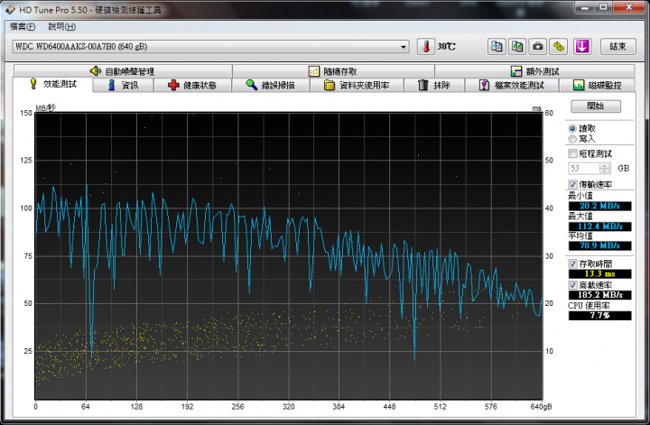Select the 效能測試 benchmark tab
Viewport: 650px width, 425px height.
tap(52, 85)
